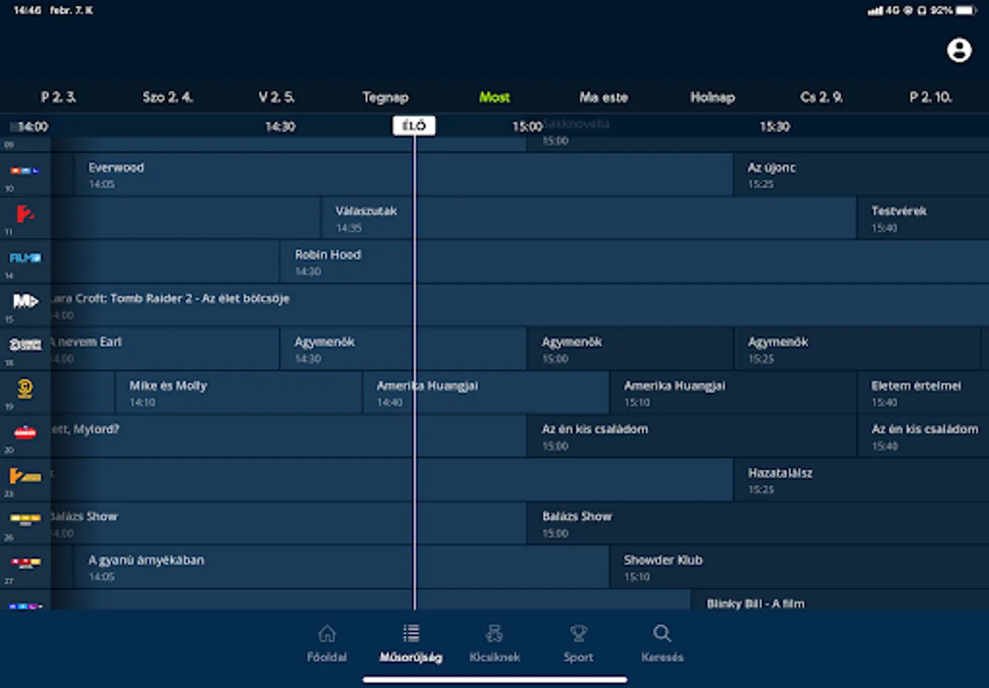Viewport: 989px width, 688px height.
Task: Open Amerika Huangjai 14:40 program
Action: [485, 392]
